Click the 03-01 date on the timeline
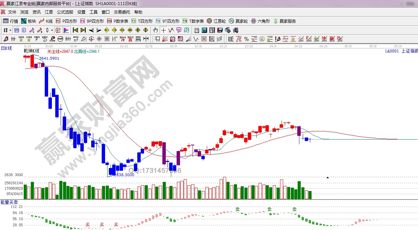The width and height of the screenshot is (418, 230). [174, 46]
